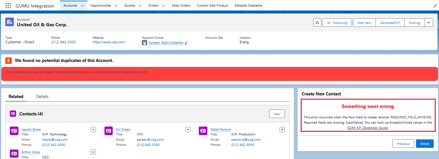Open the System Administartor owner link

tap(166, 43)
